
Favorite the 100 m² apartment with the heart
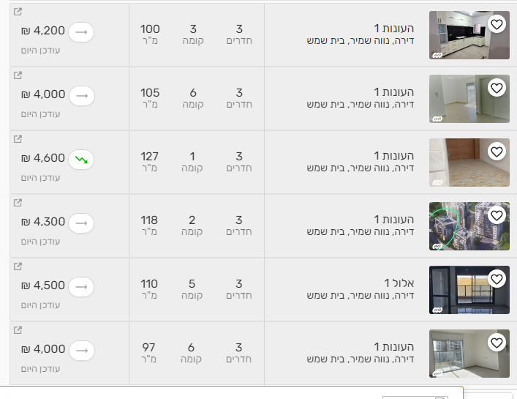[497, 25]
